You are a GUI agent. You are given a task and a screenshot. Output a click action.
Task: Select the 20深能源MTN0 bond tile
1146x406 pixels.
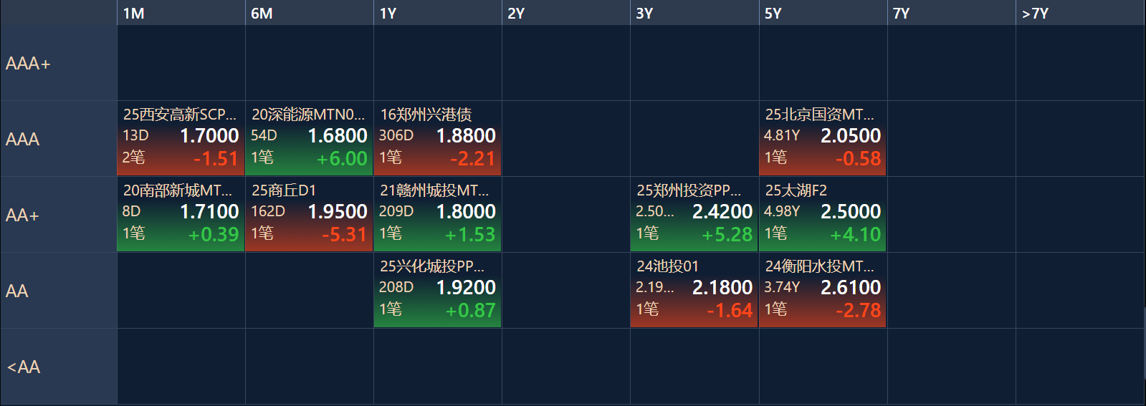pos(309,139)
